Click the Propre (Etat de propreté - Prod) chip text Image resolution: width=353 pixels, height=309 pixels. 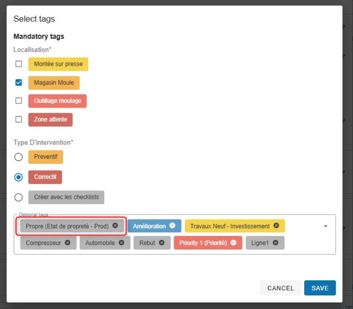[67, 226]
